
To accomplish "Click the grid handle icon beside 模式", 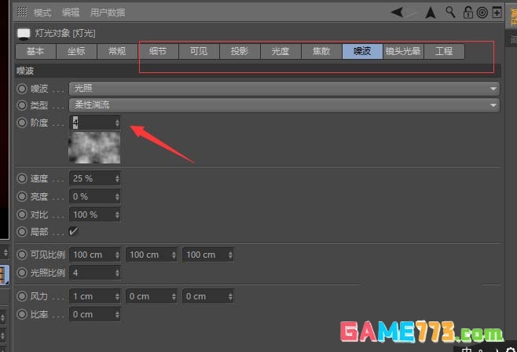I will pos(21,13).
